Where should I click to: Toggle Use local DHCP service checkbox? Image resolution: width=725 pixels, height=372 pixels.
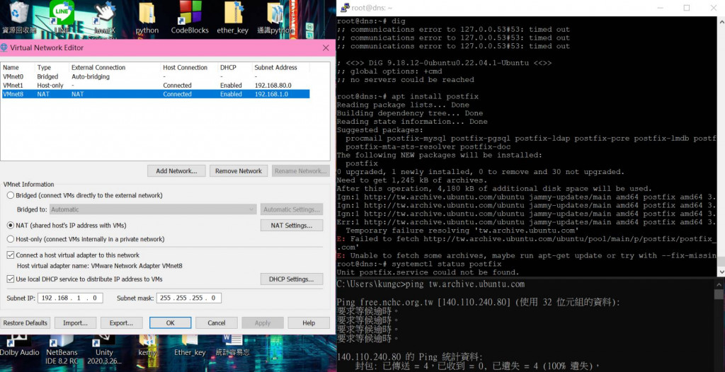(10, 279)
